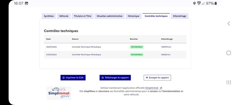Screen dimensions: 235x105
Task: Click the Télécharger le rapport button
Action: (115, 78)
